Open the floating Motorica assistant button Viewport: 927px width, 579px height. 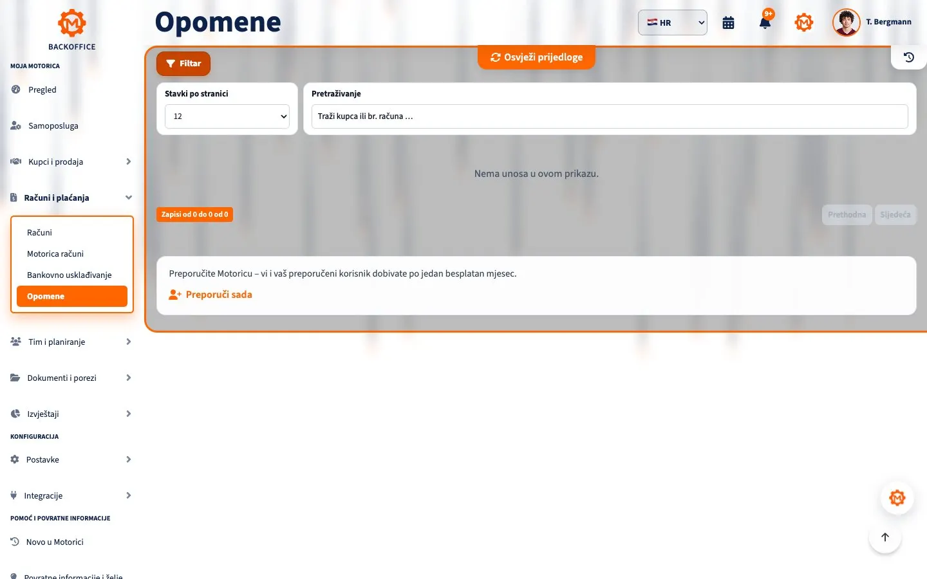point(897,498)
